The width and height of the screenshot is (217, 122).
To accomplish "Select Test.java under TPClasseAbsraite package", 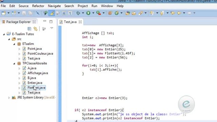I will [34, 93].
